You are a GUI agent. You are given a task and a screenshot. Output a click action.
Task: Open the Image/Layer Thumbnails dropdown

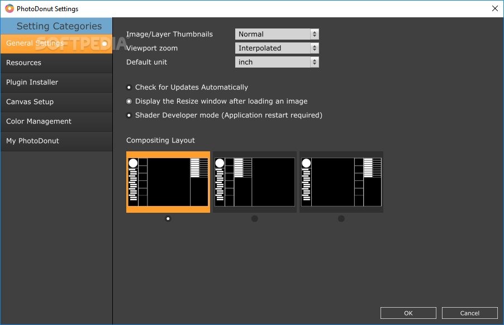277,34
